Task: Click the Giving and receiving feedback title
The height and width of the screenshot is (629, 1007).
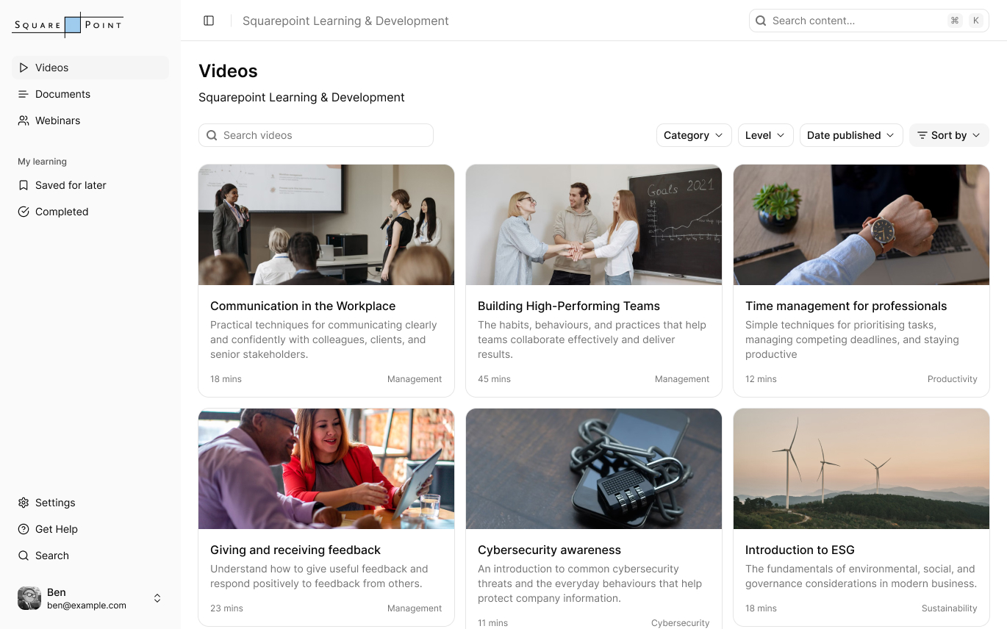Action: [x=295, y=550]
